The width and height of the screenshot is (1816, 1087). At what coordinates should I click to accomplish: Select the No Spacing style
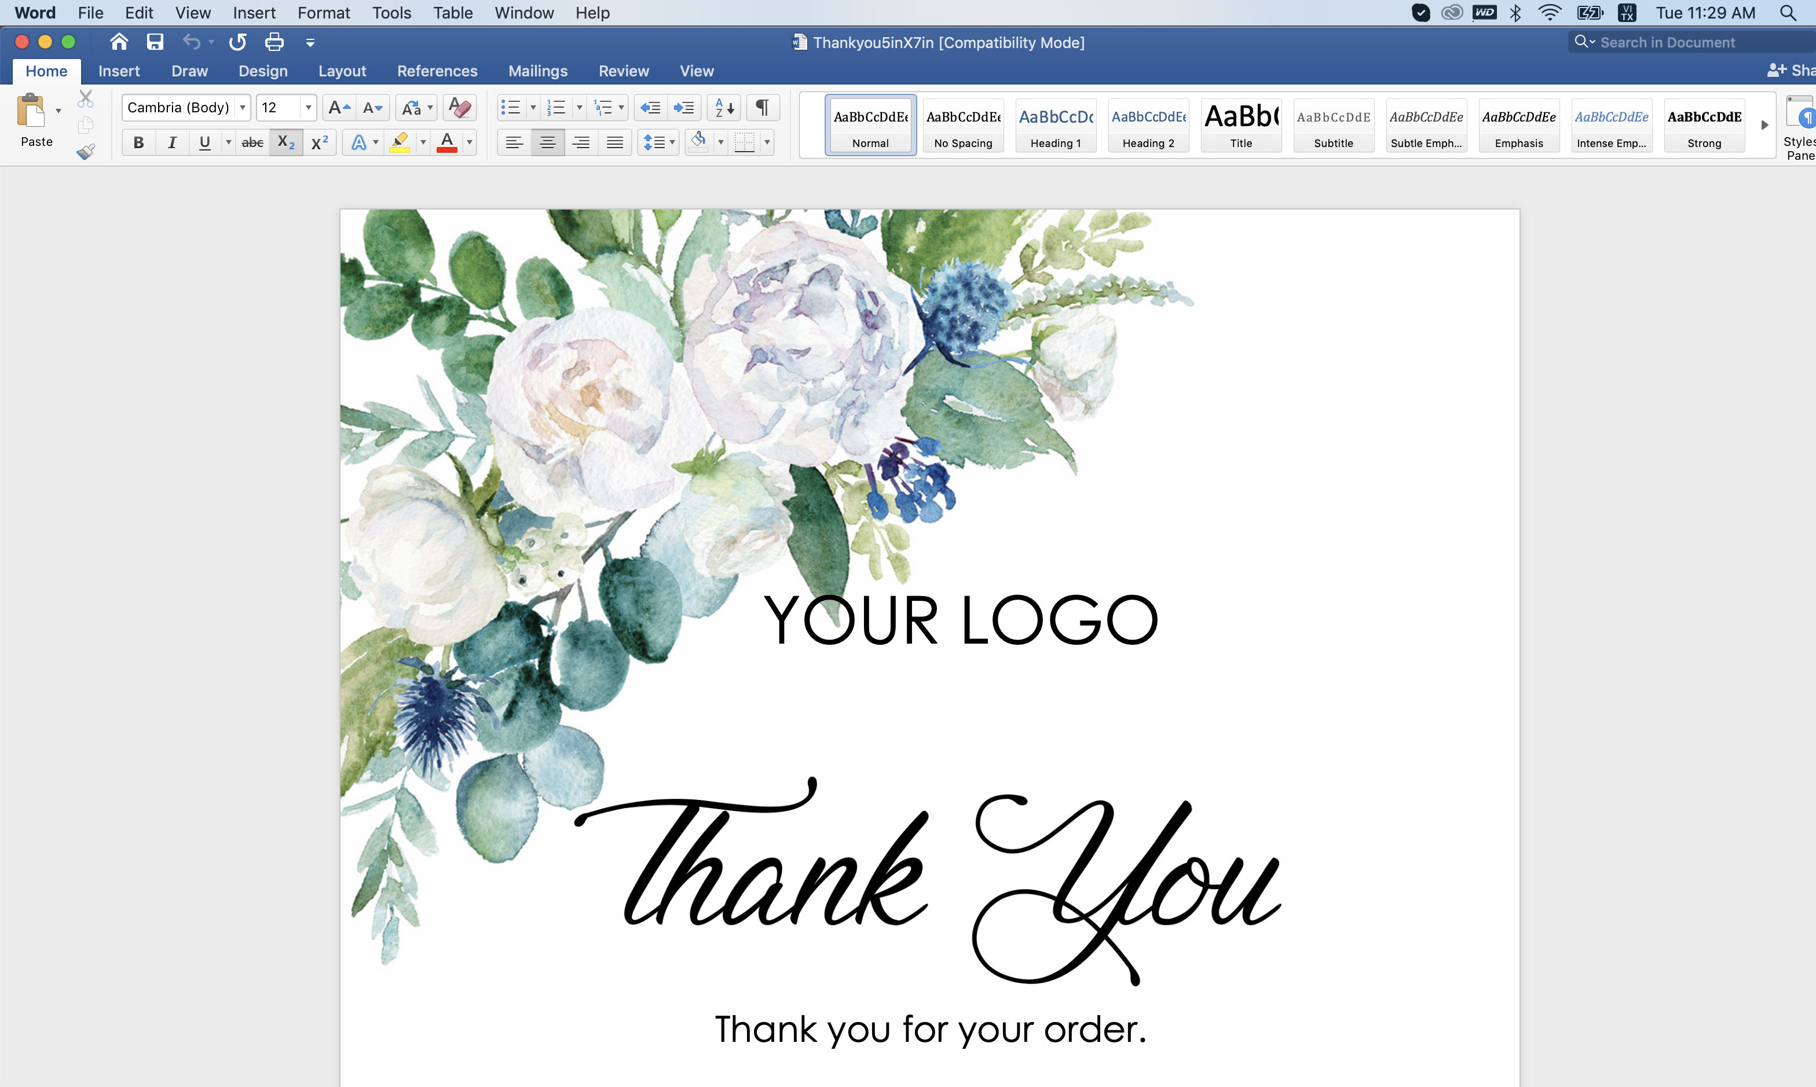click(x=963, y=124)
